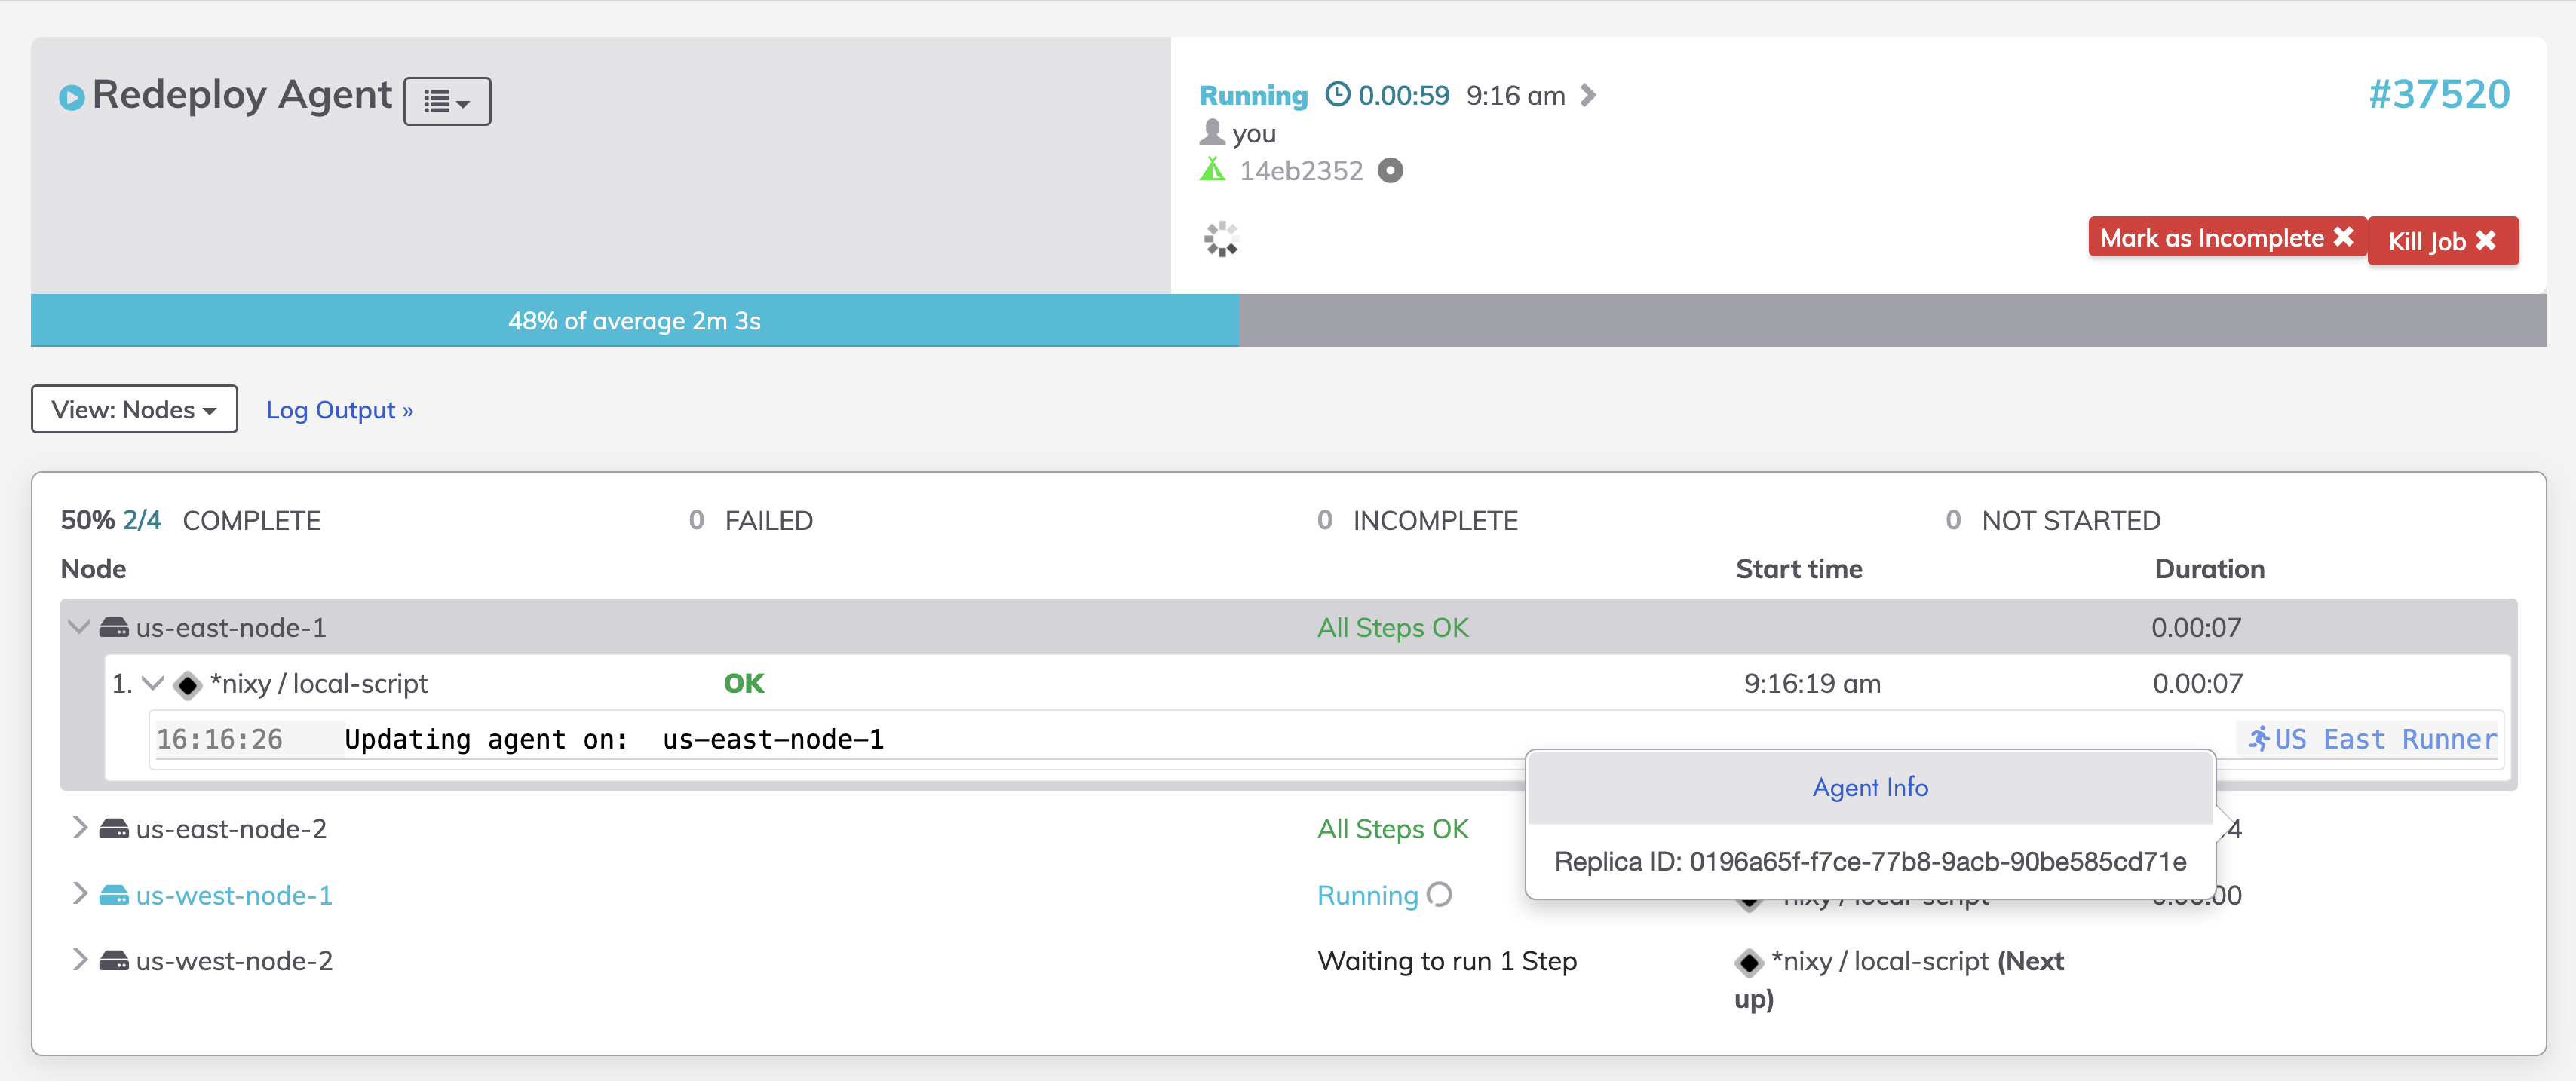This screenshot has width=2576, height=1081.
Task: Open execution #37520 link
Action: point(2438,95)
